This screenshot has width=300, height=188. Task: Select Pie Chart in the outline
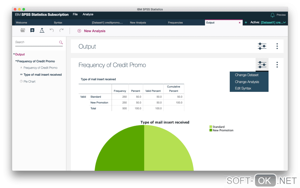point(29,81)
